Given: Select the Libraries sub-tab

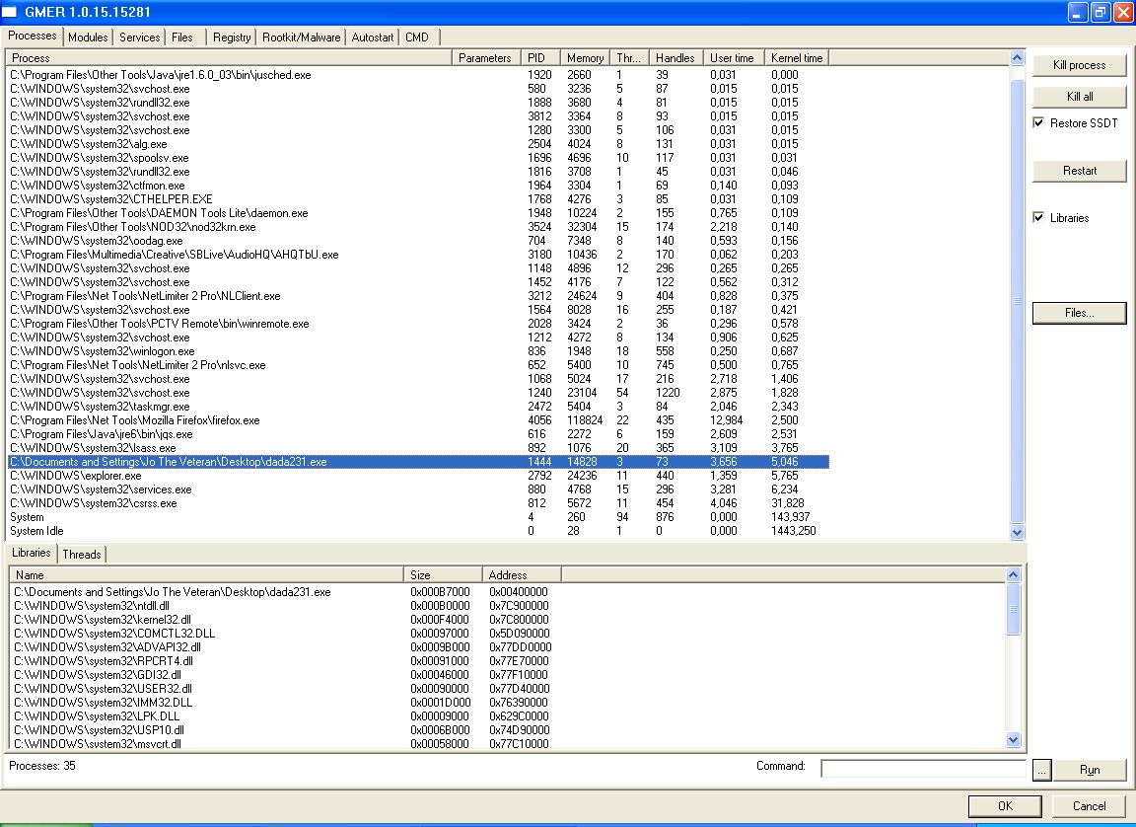Looking at the screenshot, I should pos(32,553).
